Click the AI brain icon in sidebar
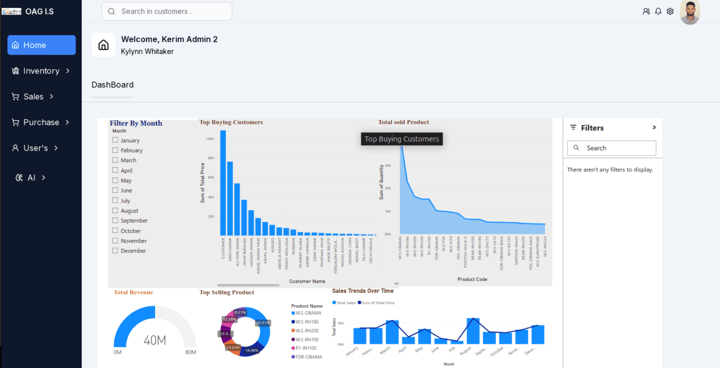 pos(19,178)
